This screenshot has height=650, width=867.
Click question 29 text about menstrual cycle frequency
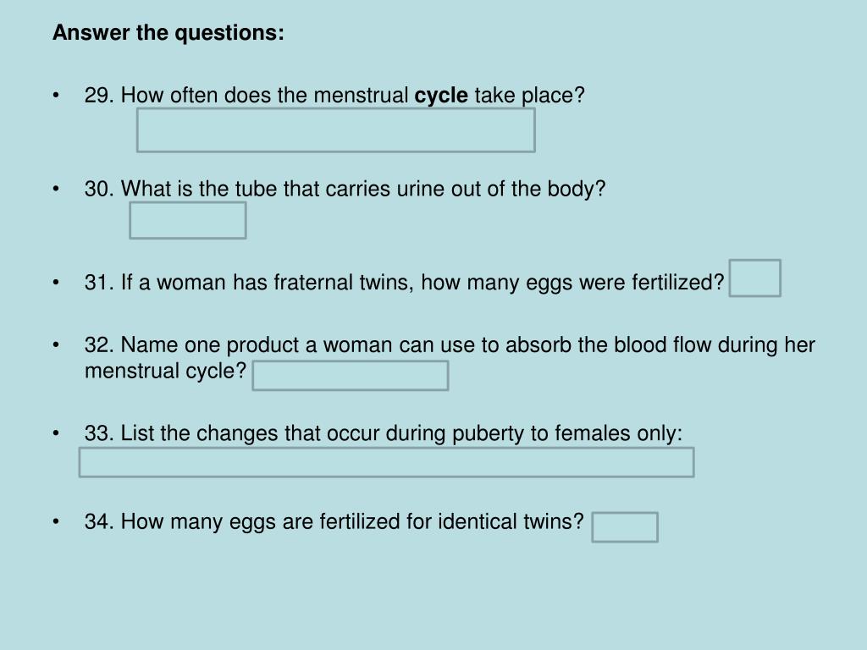tap(334, 96)
